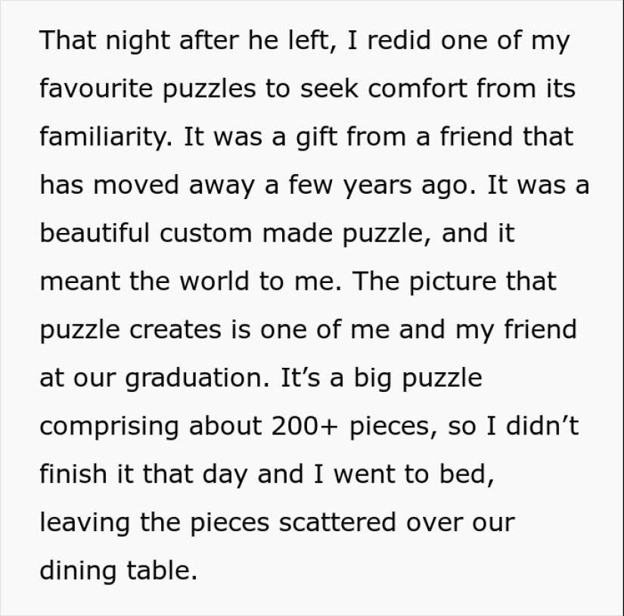Click on the word "finish"
624x616 pixels.
72,474
